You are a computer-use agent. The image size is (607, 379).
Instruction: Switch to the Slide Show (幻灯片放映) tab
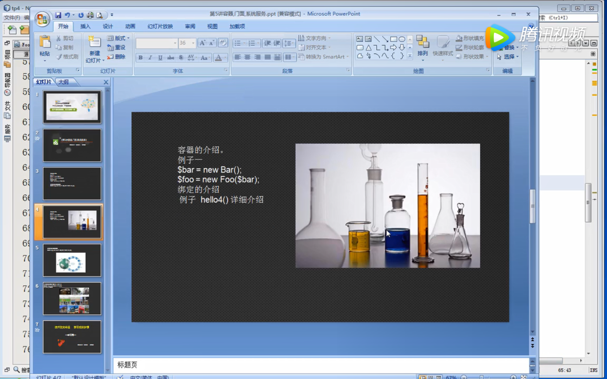tap(160, 26)
